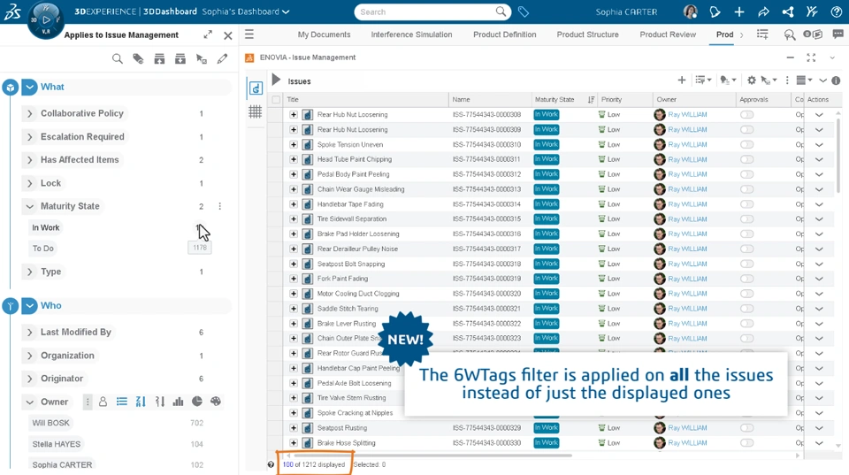Filter by To Do maturity tag
The width and height of the screenshot is (849, 475).
click(42, 248)
